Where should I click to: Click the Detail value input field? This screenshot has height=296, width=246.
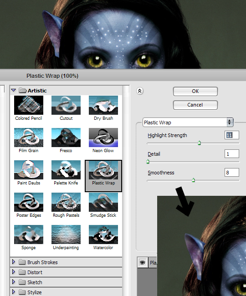(x=232, y=154)
